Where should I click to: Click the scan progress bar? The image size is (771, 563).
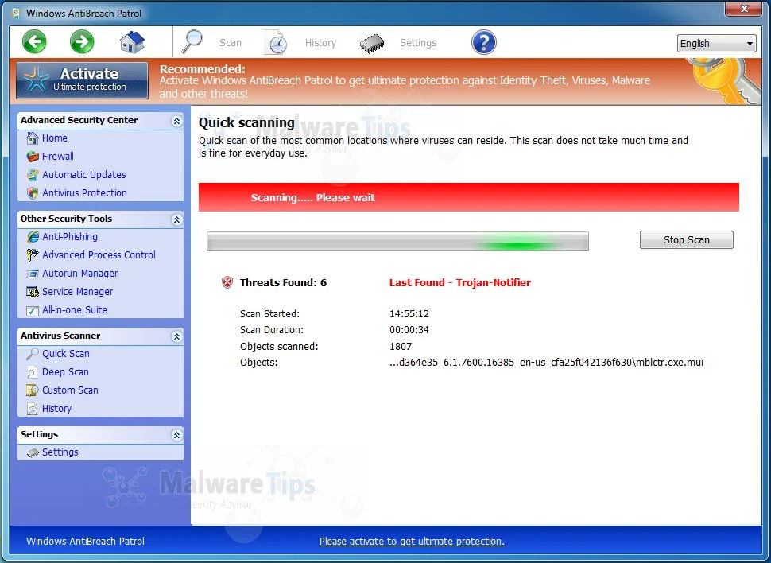tap(397, 242)
